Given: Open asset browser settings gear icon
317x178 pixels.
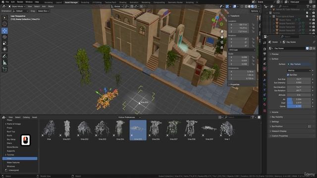Looking at the screenshot, I should pyautogui.click(x=259, y=117).
